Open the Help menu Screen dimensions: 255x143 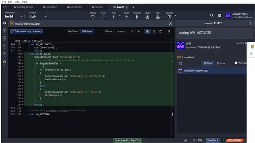pyautogui.click(x=25, y=2)
